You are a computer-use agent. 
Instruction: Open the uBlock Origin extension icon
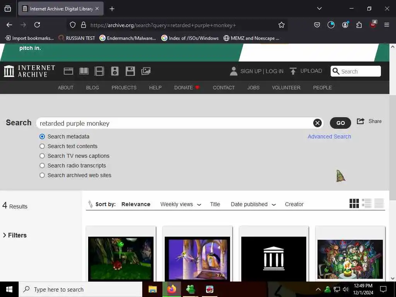pos(373,24)
